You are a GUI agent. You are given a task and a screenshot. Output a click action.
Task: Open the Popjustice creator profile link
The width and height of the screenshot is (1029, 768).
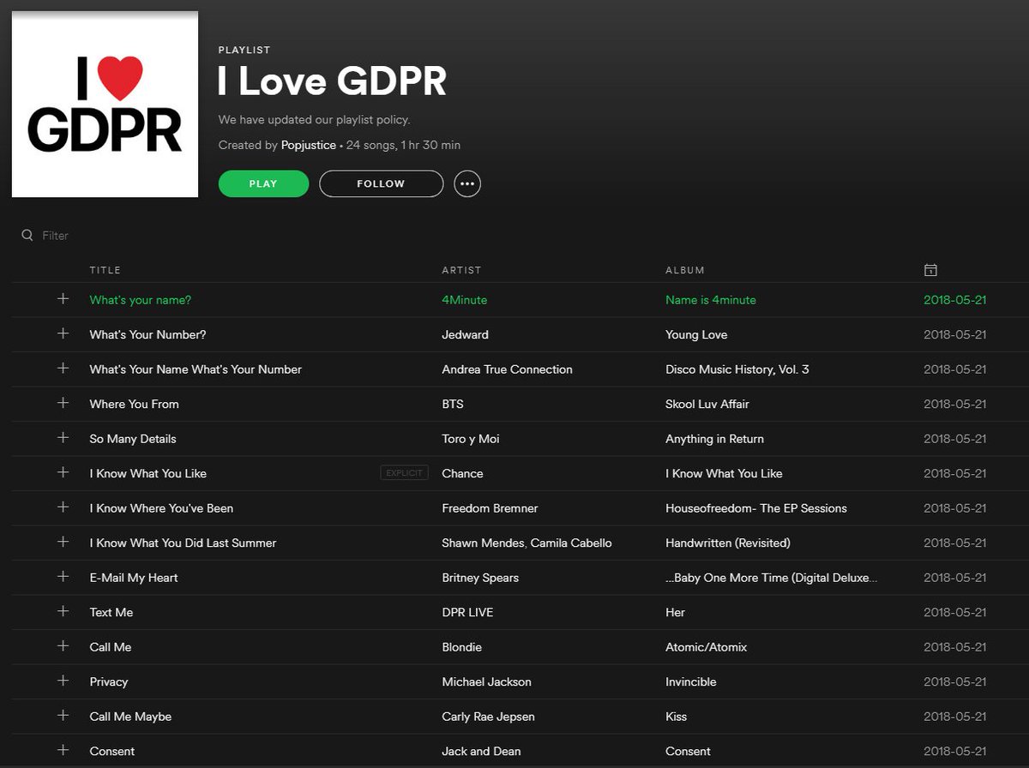(309, 145)
